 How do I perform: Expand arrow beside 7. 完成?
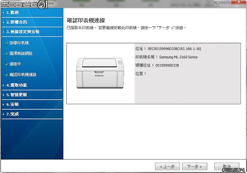[3, 114]
